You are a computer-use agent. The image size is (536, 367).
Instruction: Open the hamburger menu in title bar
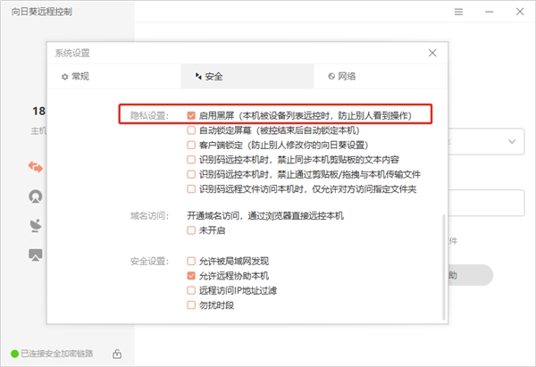[458, 12]
